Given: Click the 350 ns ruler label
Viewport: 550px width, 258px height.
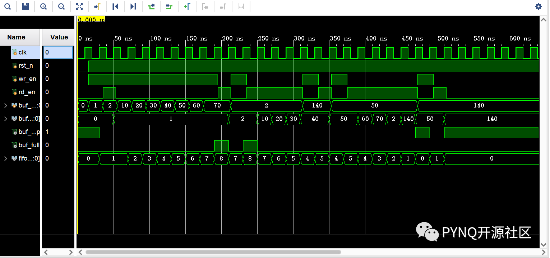Looking at the screenshot, I should [x=341, y=38].
